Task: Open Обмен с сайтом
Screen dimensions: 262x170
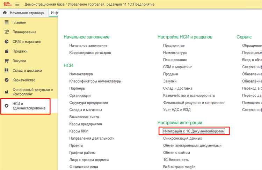Action: point(176,153)
